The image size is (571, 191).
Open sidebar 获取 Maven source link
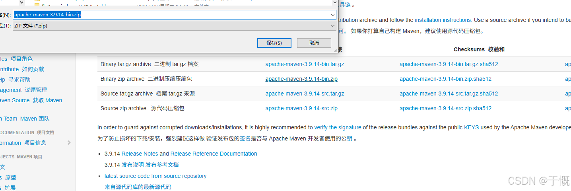click(x=47, y=100)
